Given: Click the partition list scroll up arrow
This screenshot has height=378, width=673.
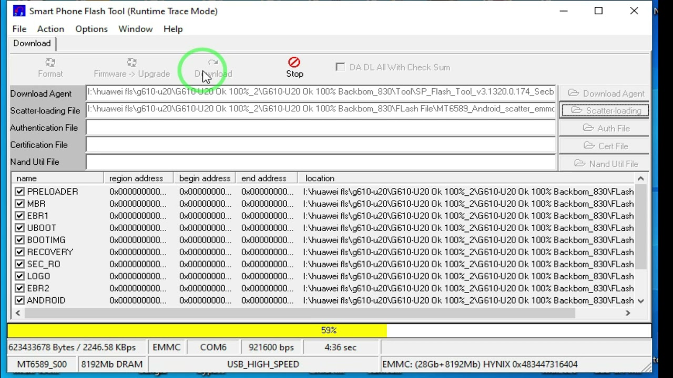Looking at the screenshot, I should click(641, 179).
